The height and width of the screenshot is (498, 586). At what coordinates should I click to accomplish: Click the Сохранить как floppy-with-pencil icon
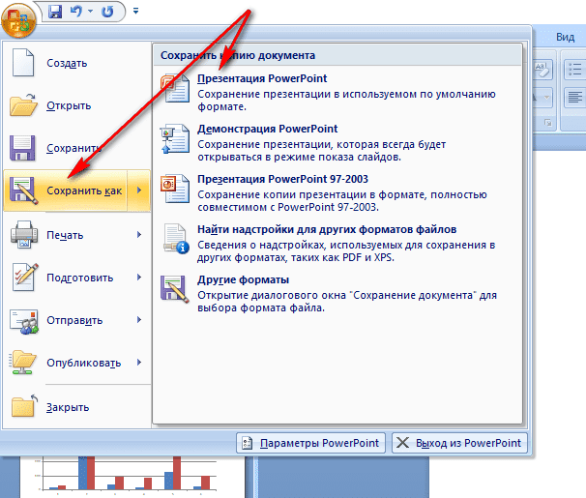(x=23, y=190)
